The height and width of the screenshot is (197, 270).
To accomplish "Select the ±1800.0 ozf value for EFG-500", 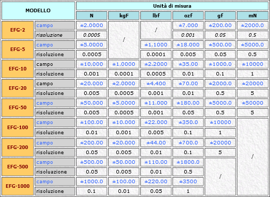I will 188,162.
